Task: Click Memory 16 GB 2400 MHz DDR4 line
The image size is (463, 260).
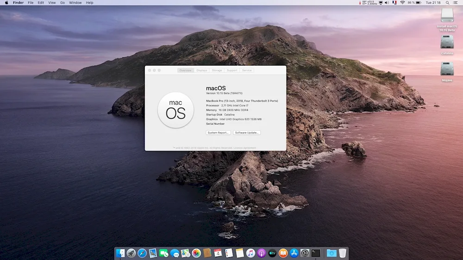Action: (227, 110)
